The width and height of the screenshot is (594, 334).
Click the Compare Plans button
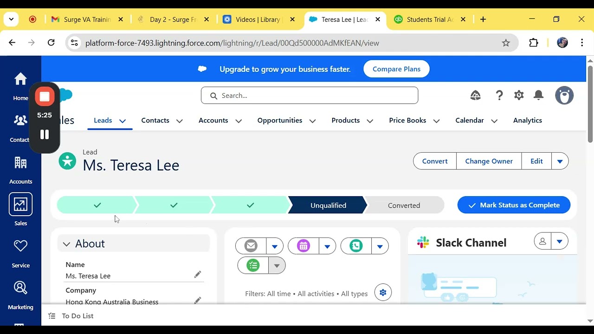click(x=396, y=69)
